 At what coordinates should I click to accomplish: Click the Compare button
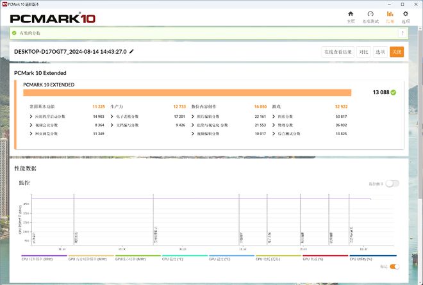pos(363,52)
